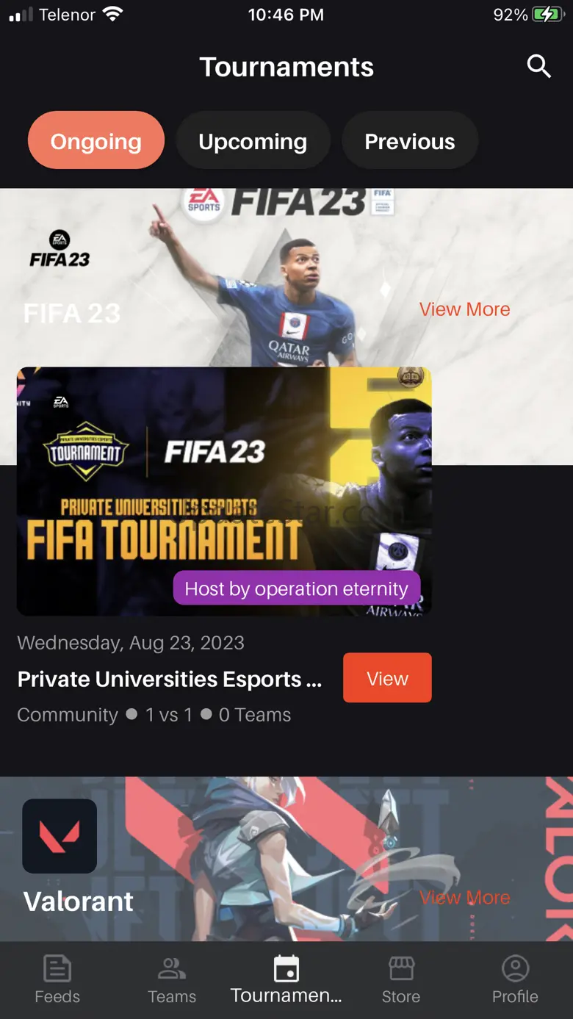Image resolution: width=573 pixels, height=1019 pixels.
Task: Check the battery status icon
Action: (x=548, y=15)
